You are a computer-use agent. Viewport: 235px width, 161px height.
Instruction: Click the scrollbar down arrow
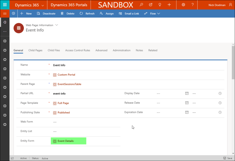click(x=233, y=153)
